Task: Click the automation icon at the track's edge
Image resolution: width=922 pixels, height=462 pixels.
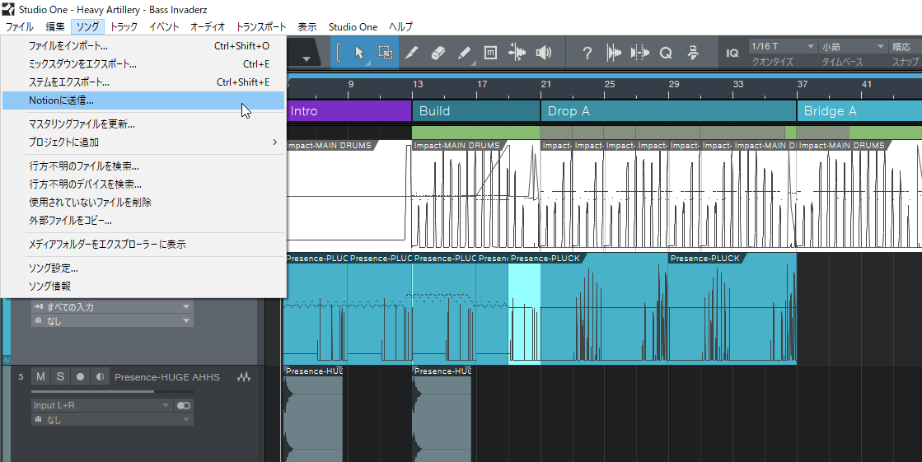Action: click(x=7, y=360)
